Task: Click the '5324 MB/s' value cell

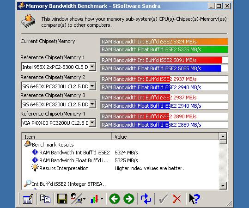Action: (x=126, y=153)
